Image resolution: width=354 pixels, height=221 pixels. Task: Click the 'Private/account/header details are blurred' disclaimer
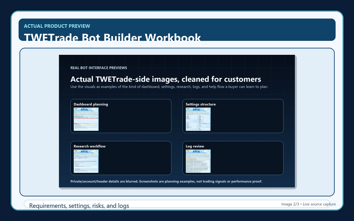(x=166, y=181)
